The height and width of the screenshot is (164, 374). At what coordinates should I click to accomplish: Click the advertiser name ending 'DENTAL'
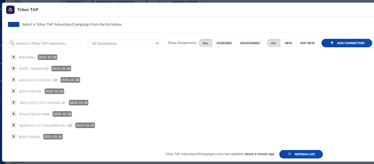tap(31, 91)
